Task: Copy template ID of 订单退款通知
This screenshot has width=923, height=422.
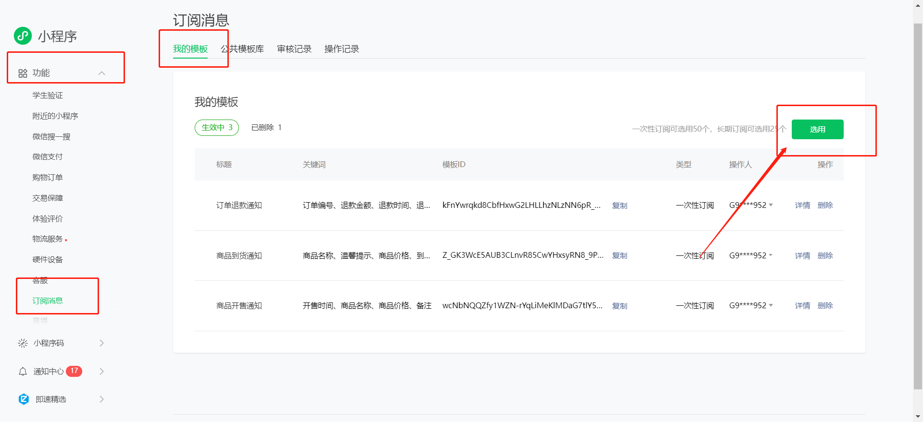Action: 620,205
